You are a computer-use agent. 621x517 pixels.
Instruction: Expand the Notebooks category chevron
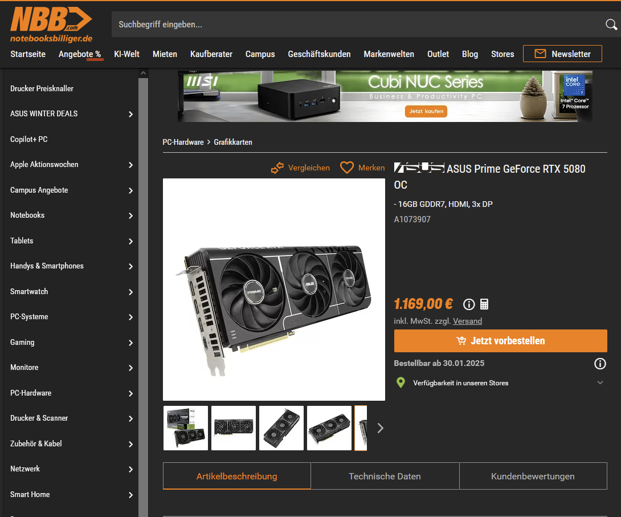(130, 215)
